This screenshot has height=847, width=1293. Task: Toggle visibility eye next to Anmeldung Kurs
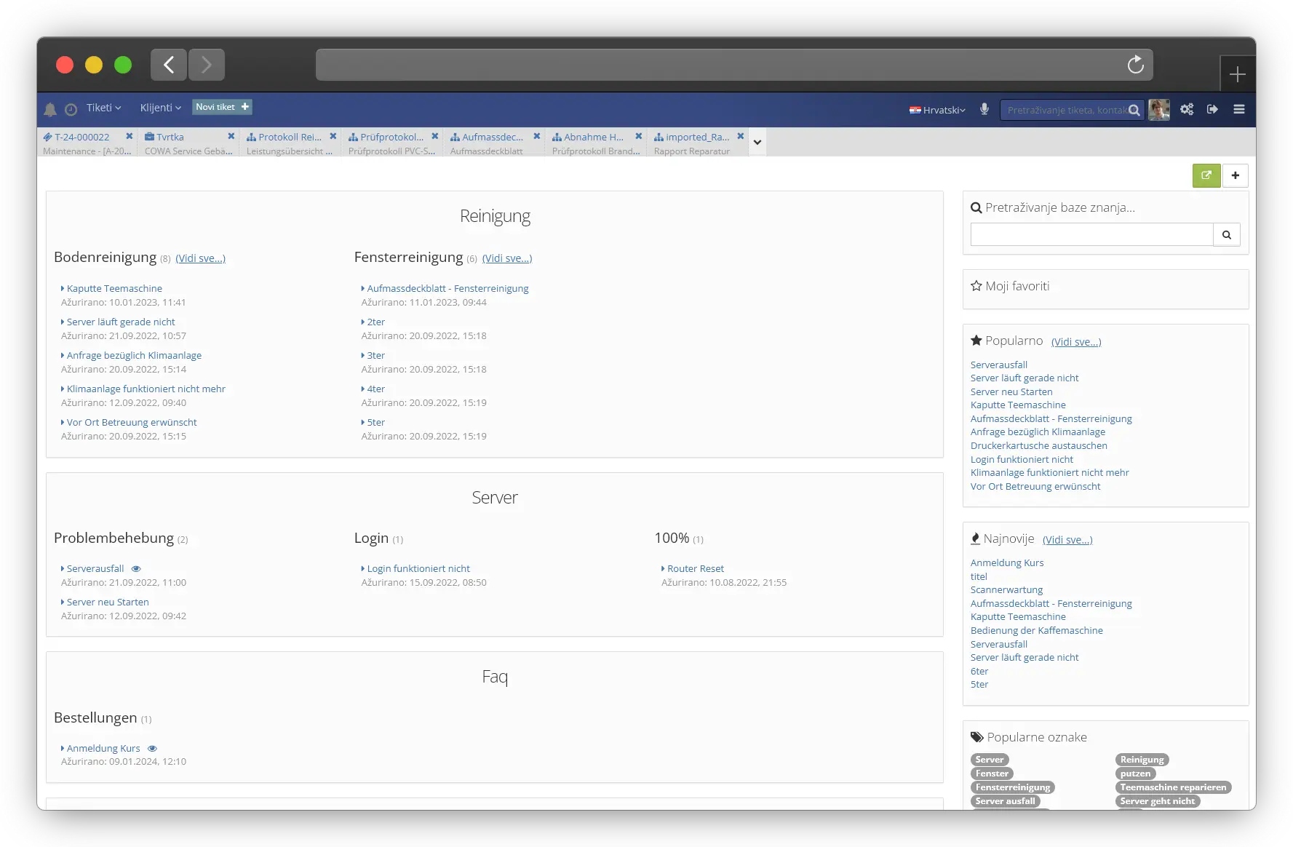(152, 748)
